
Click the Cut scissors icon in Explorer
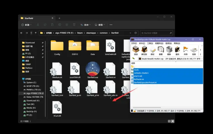coord(38,25)
